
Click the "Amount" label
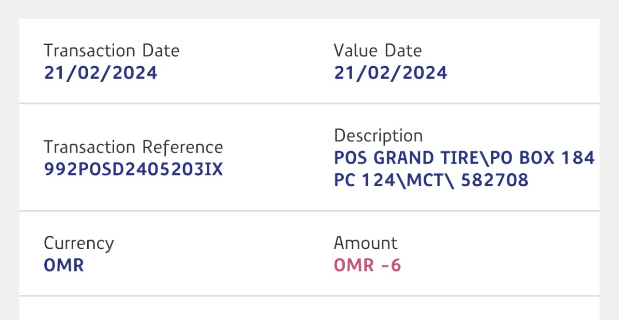point(365,243)
